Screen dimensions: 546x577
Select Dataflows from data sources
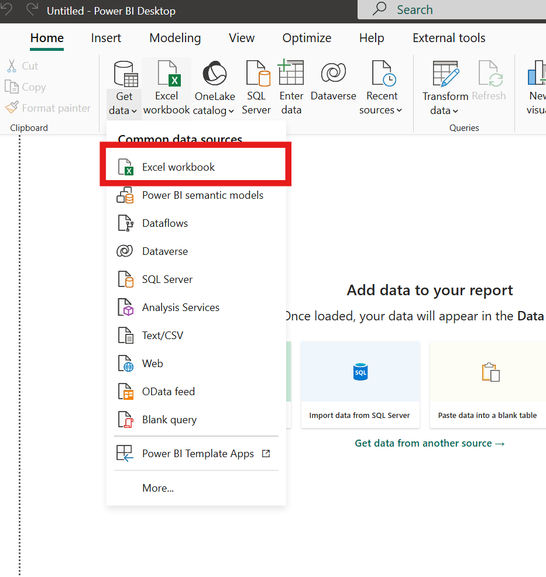[196, 223]
